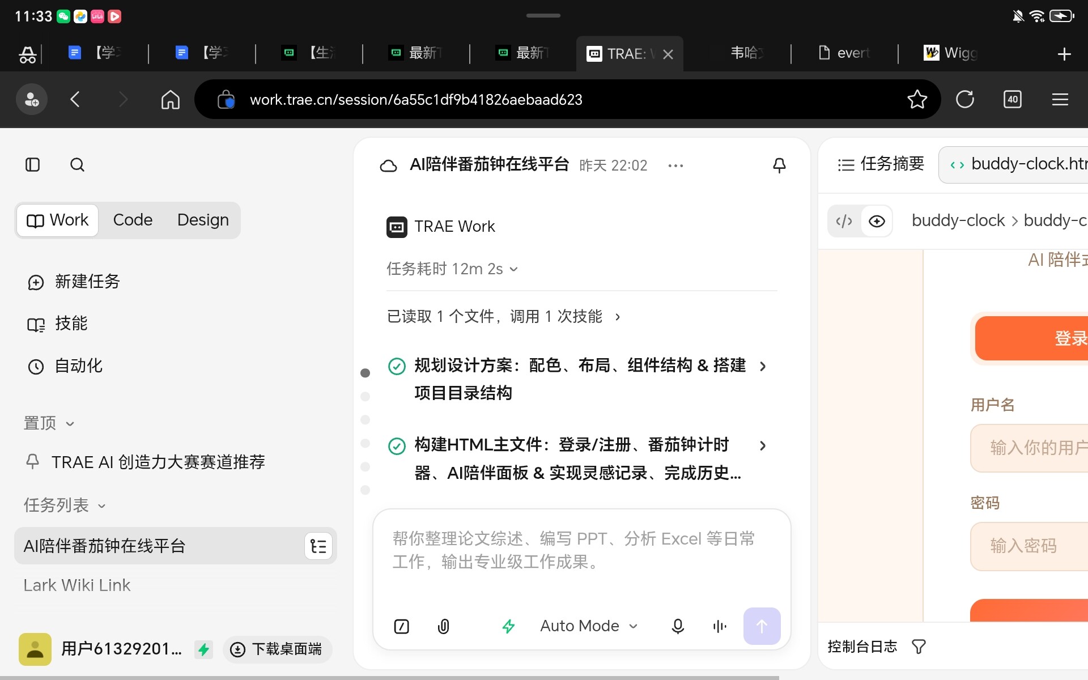This screenshot has height=680, width=1088.
Task: Click the cloud icon beside session title
Action: point(388,165)
